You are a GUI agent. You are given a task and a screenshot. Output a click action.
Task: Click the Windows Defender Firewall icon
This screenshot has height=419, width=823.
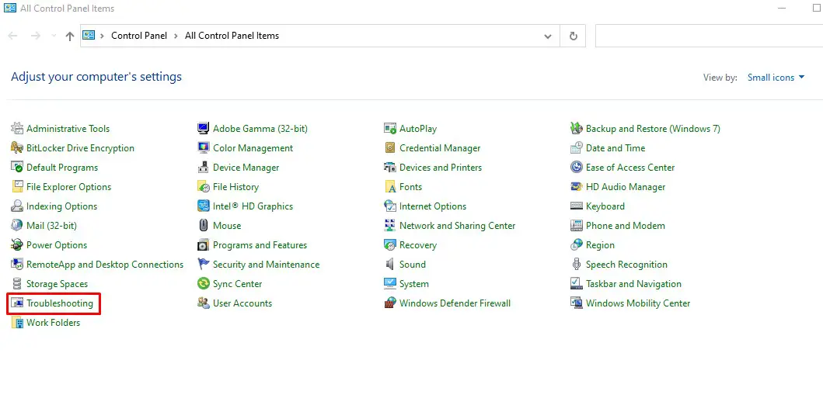[x=390, y=303]
